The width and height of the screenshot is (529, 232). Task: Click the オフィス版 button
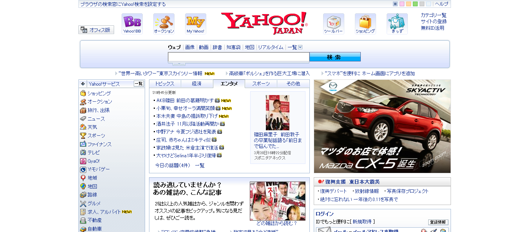point(96,30)
